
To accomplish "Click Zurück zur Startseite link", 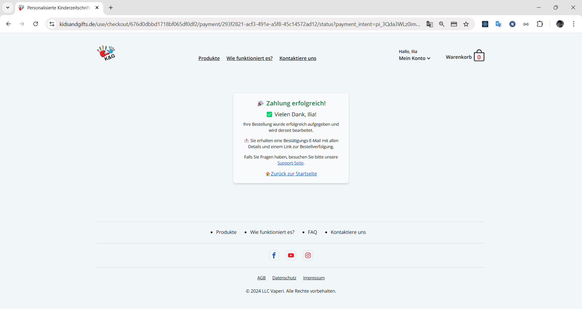I will (293, 174).
